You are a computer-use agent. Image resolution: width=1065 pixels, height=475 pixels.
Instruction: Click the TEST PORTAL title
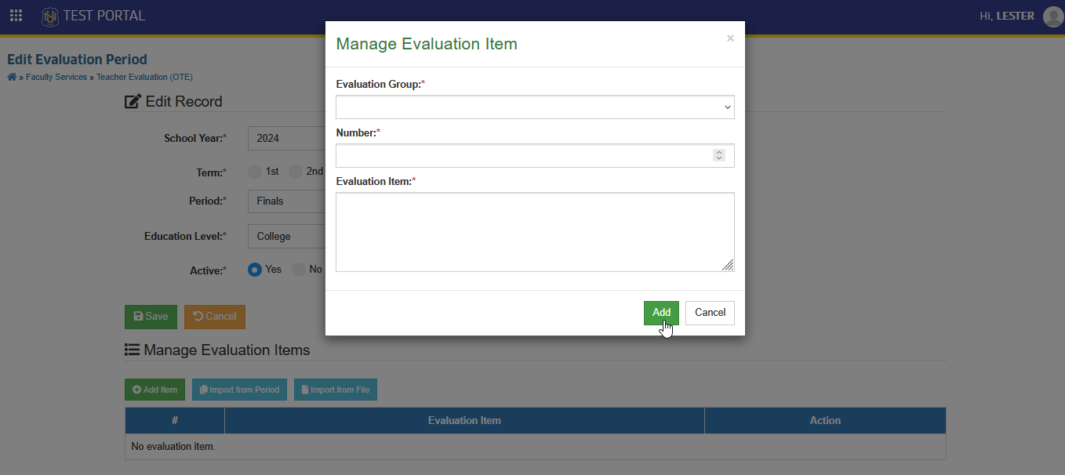[x=104, y=16]
